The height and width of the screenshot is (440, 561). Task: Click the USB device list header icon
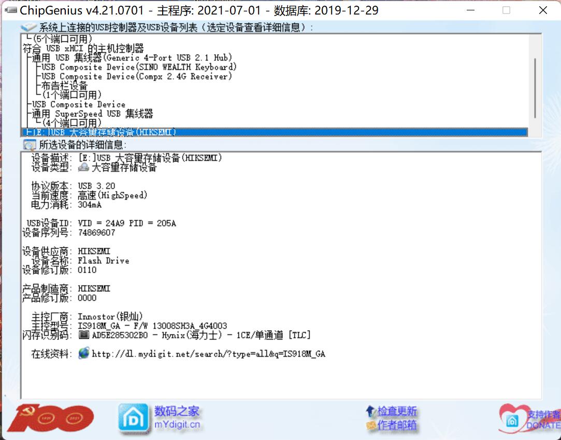(x=28, y=27)
